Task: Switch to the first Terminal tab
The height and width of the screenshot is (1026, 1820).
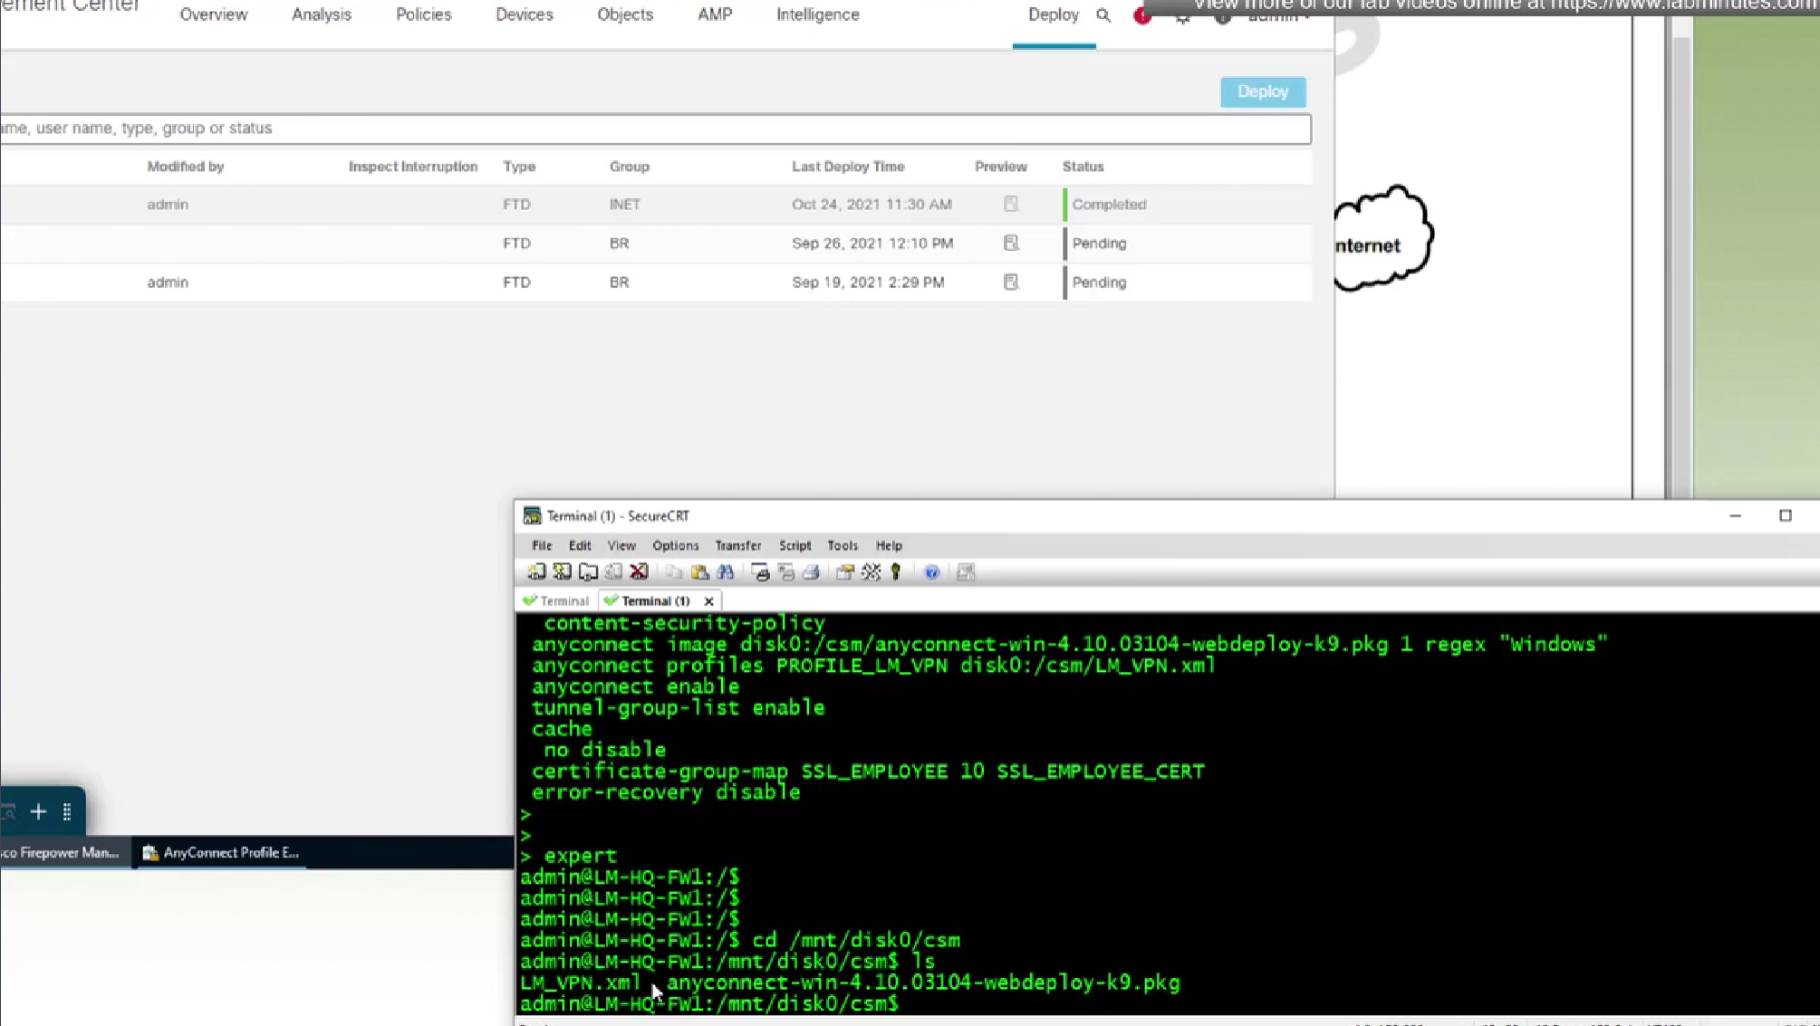Action: 556,601
